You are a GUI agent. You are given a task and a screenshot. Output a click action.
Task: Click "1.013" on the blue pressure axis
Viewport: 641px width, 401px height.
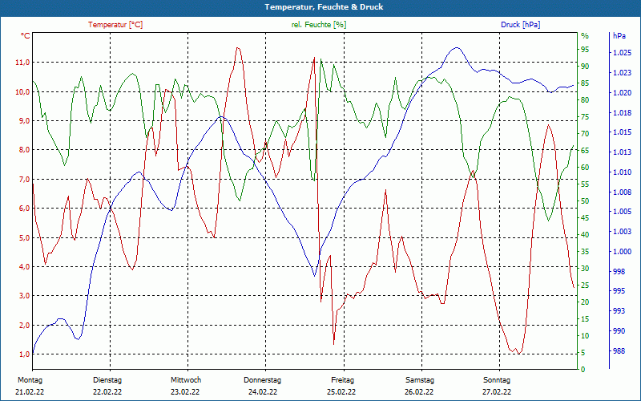tap(622, 152)
